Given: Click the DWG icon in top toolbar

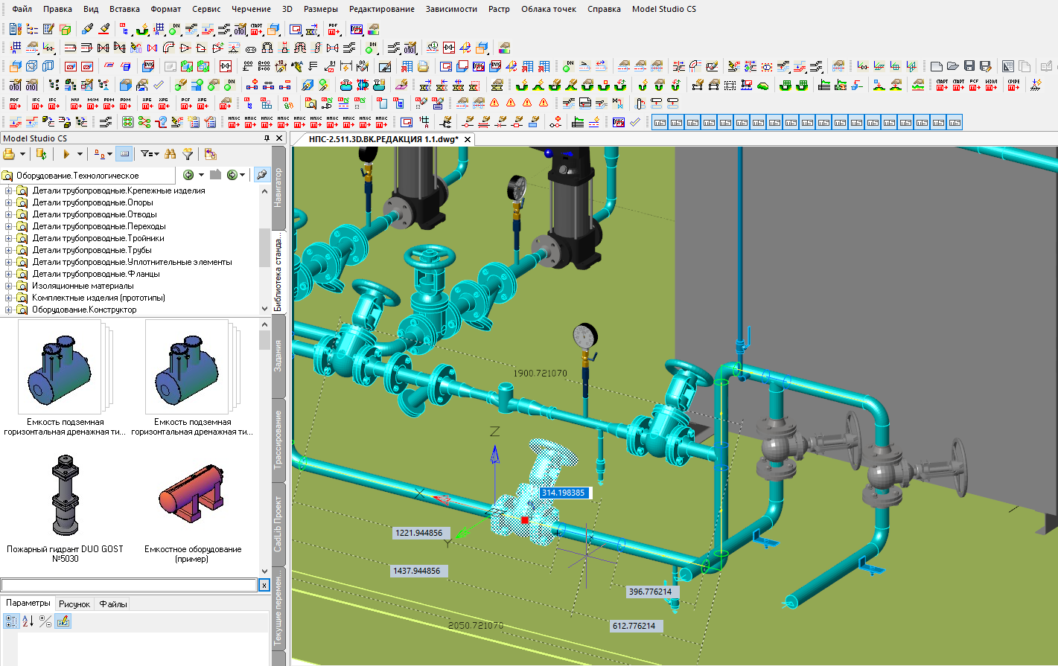Looking at the screenshot, I should tap(357, 30).
